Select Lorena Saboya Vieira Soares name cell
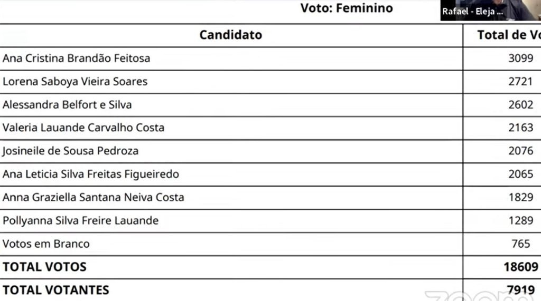Image resolution: width=541 pixels, height=301 pixels. point(75,82)
